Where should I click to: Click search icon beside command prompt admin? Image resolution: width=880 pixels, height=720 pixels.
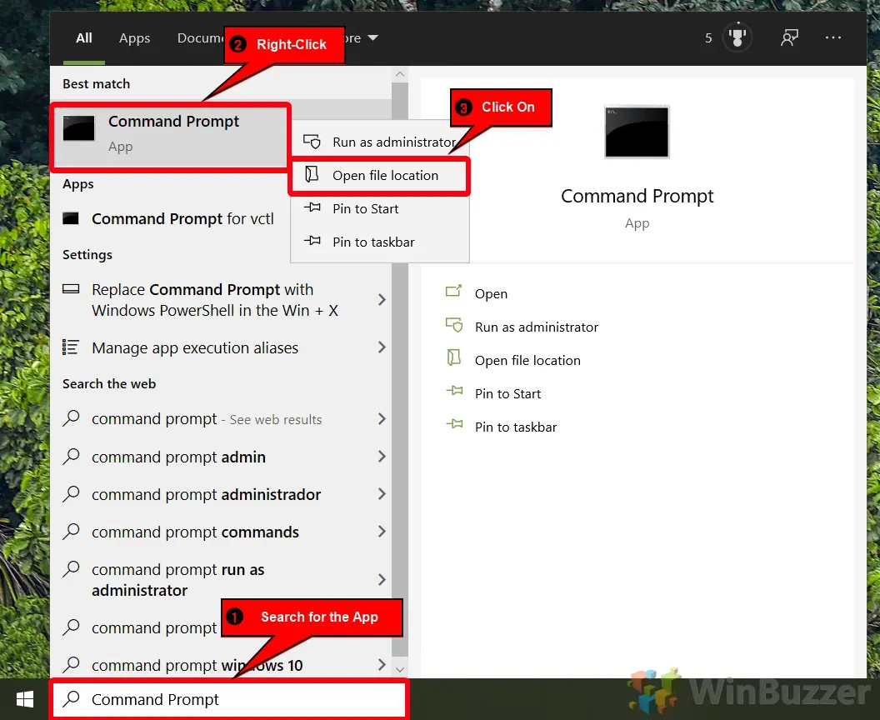72,456
